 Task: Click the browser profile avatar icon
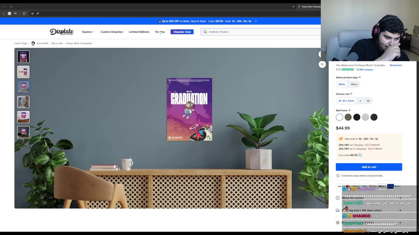pyautogui.click(x=9, y=13)
